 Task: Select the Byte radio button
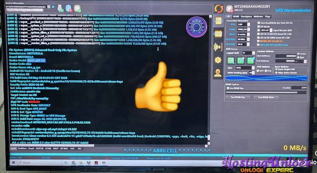point(298,57)
